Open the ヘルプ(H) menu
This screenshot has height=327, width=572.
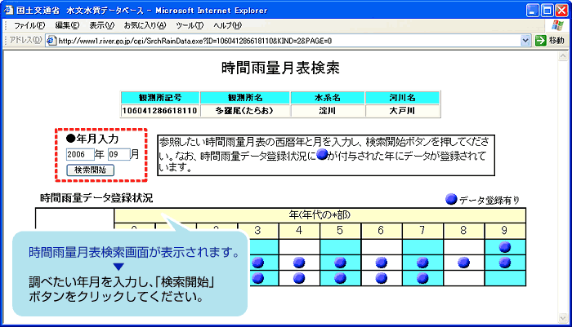tap(227, 26)
